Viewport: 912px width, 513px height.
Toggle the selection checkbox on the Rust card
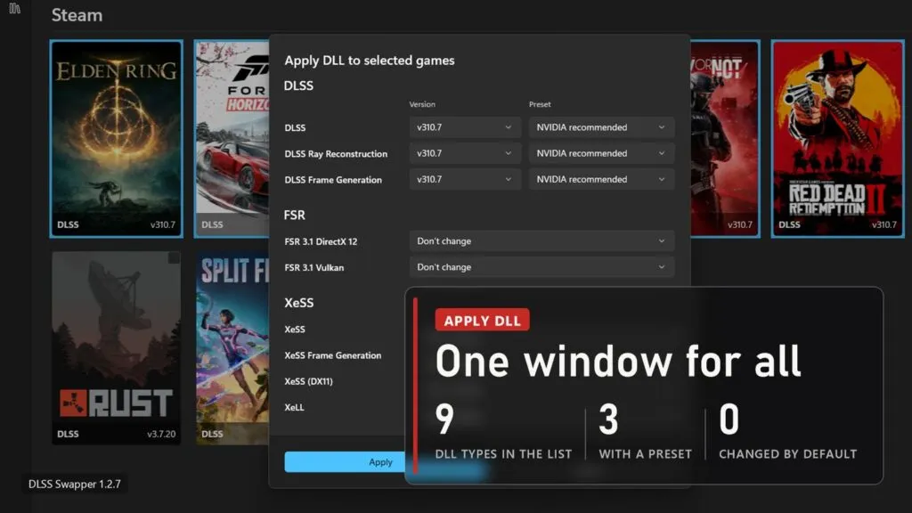174,257
